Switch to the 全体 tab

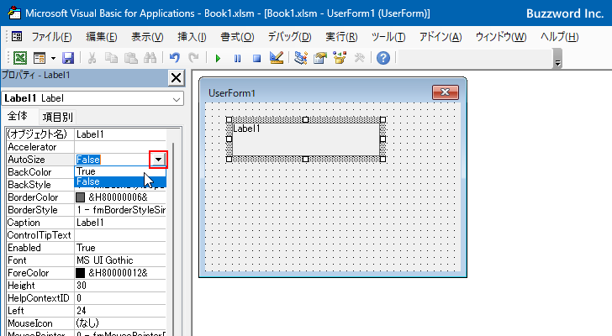[x=18, y=116]
